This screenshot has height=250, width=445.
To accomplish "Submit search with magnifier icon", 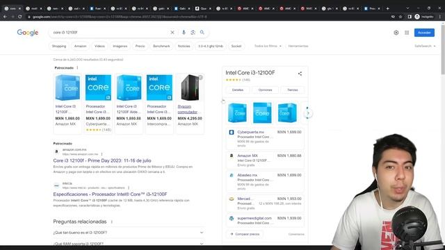I will click(x=202, y=33).
